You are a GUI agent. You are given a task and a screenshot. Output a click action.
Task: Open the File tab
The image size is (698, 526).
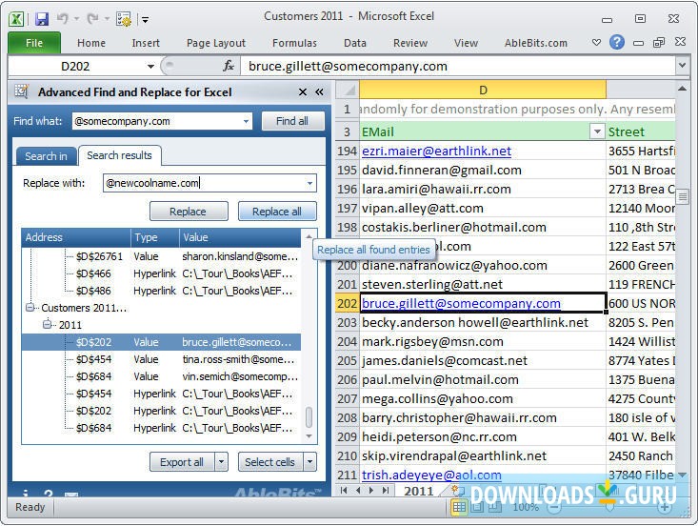click(34, 43)
